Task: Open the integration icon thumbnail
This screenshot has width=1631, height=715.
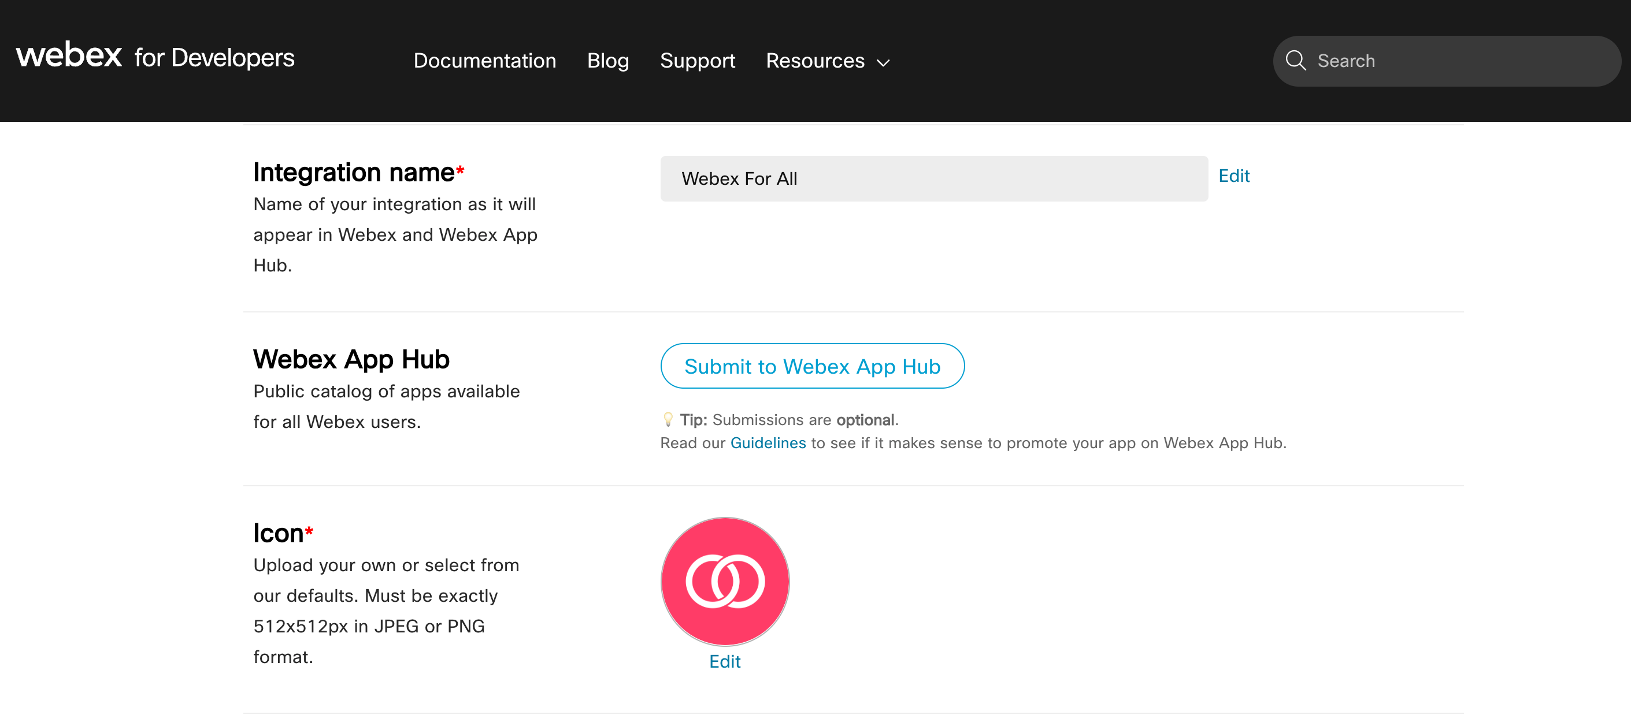Action: (725, 581)
